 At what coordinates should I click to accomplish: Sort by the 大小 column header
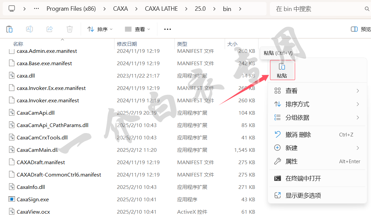(x=232, y=44)
